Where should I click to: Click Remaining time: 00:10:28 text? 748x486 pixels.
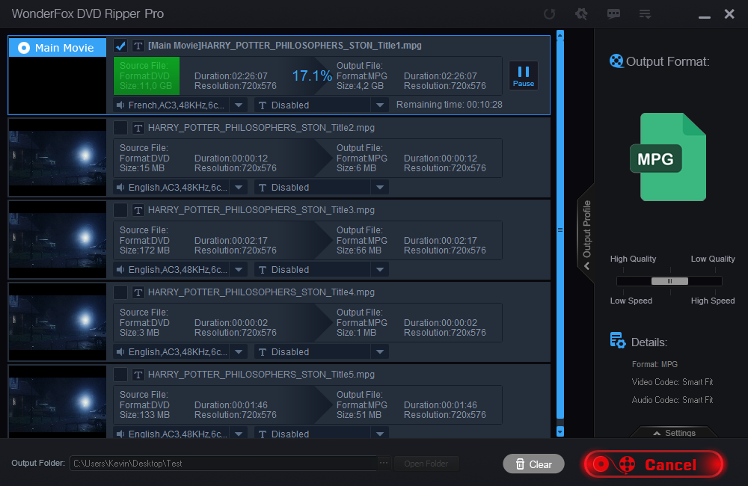pos(449,105)
